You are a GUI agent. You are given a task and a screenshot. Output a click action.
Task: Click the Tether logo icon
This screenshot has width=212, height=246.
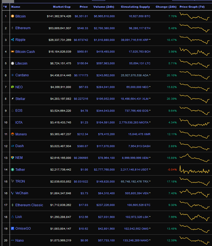click(x=13, y=170)
